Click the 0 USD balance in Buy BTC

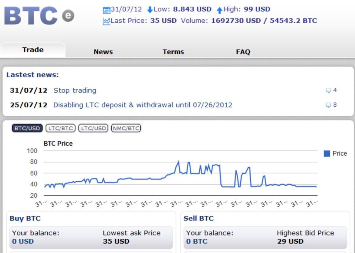[23, 241]
